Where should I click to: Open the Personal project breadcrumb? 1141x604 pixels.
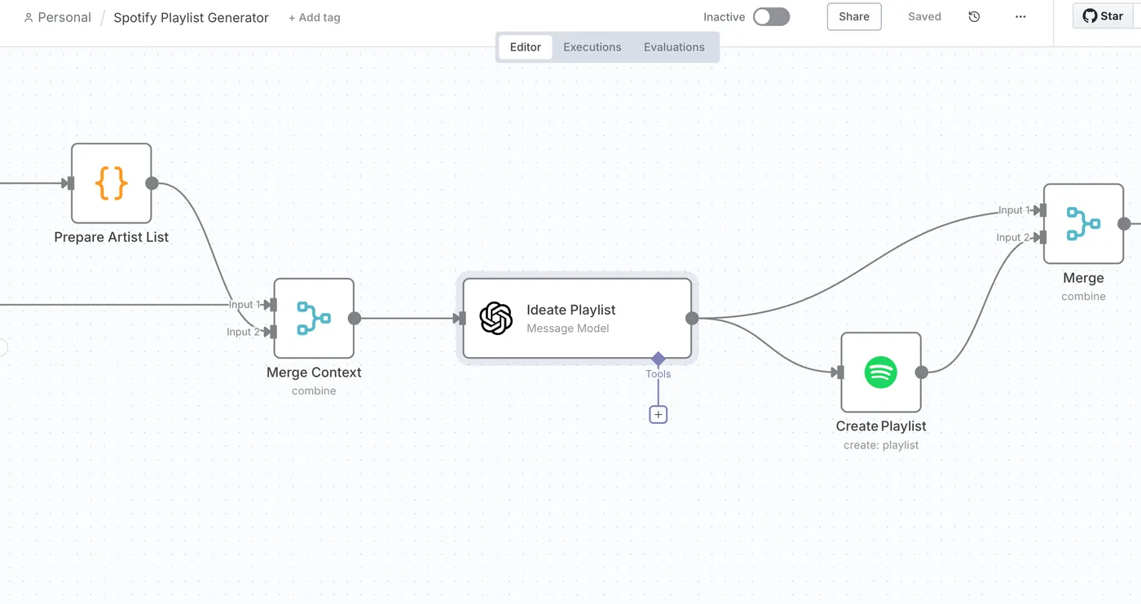(x=57, y=17)
